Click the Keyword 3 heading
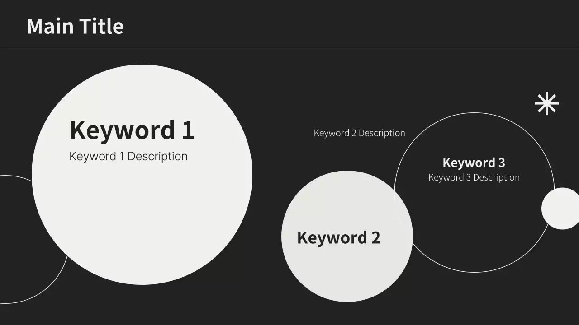This screenshot has height=325, width=579. pos(473,162)
